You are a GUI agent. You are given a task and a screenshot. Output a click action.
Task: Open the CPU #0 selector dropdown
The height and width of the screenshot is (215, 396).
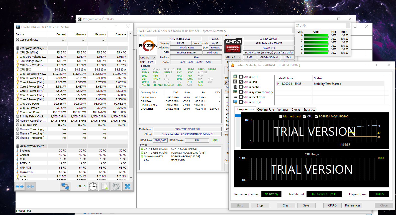[x=148, y=58]
